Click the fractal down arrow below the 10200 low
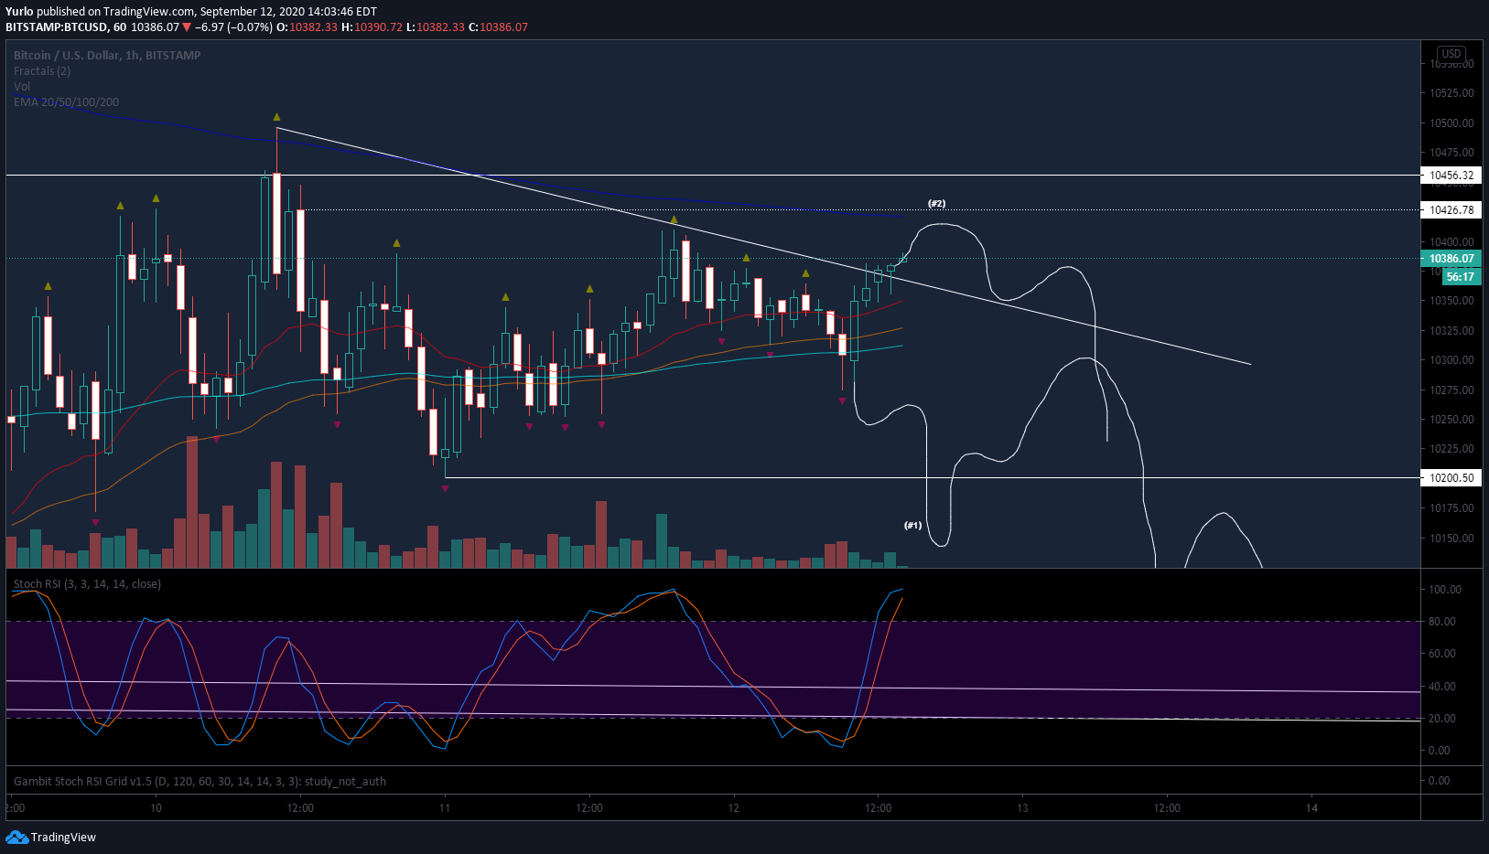 pos(445,489)
